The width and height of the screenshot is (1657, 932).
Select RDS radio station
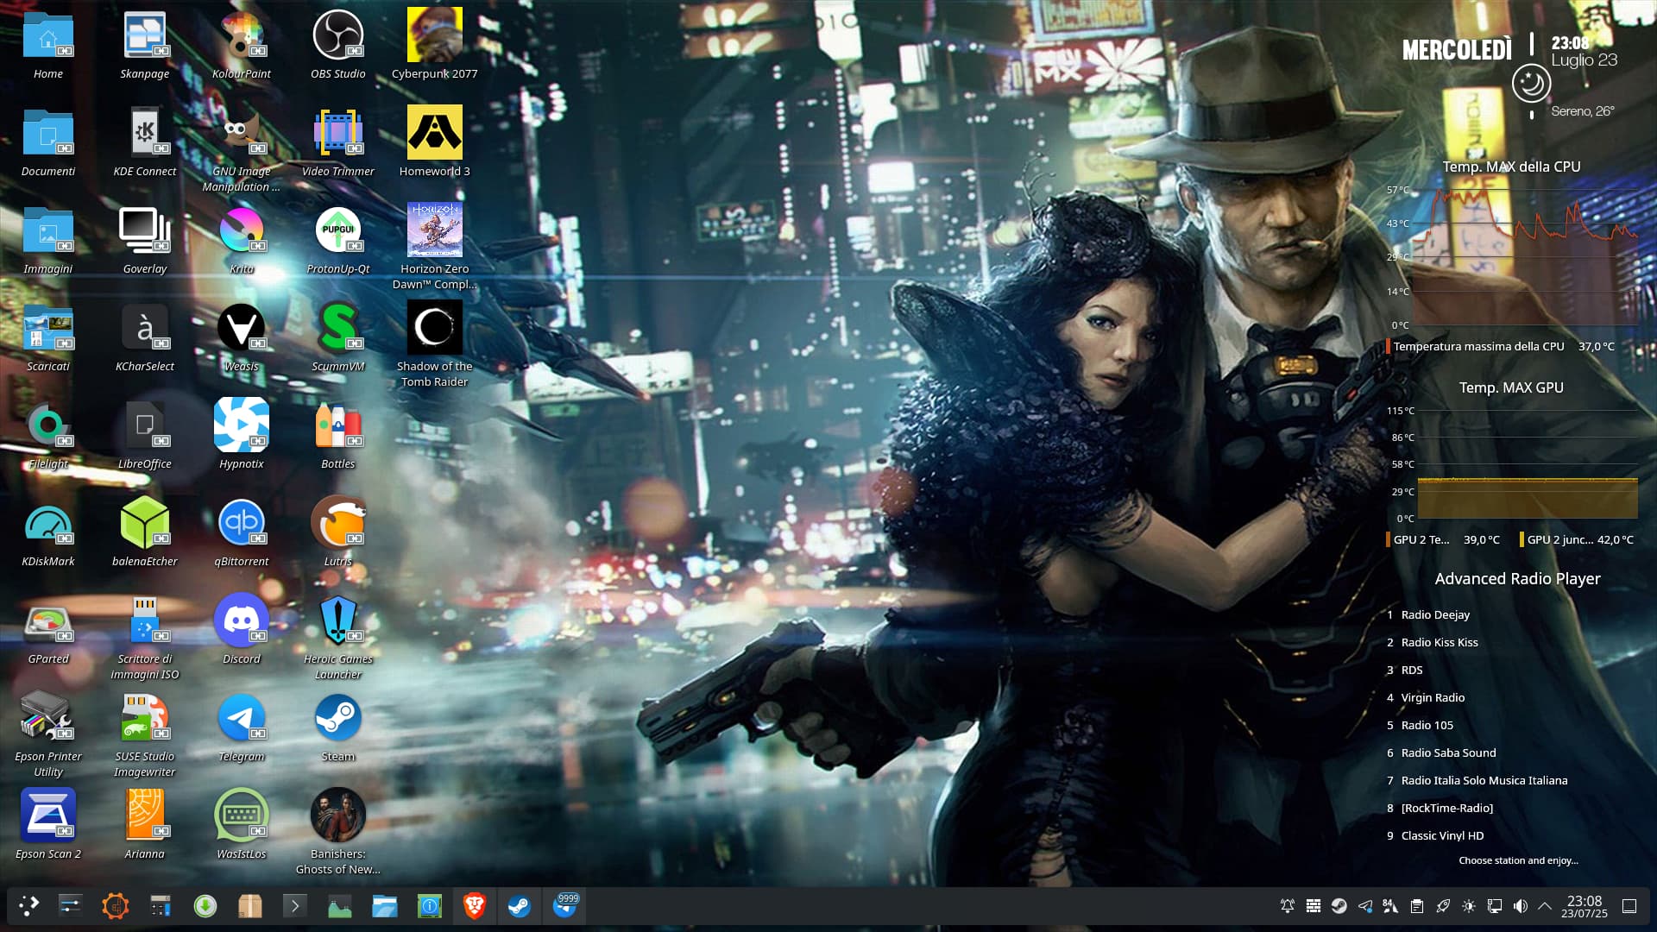(x=1412, y=670)
